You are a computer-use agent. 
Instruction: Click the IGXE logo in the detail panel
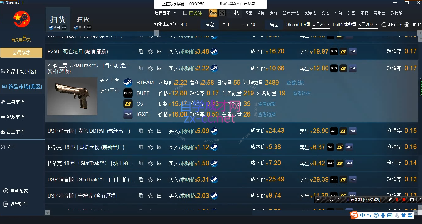click(x=128, y=114)
